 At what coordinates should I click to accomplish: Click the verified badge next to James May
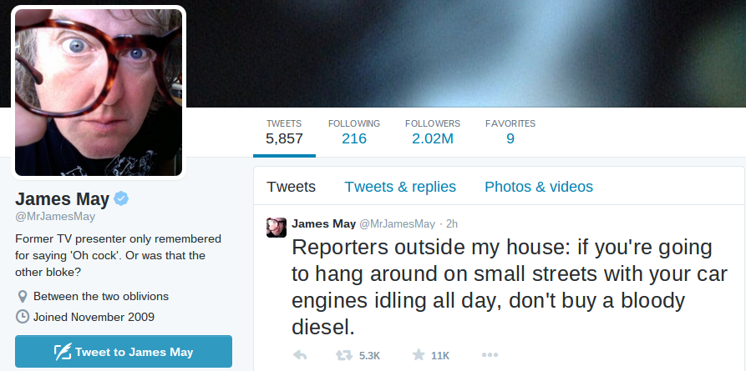click(122, 199)
